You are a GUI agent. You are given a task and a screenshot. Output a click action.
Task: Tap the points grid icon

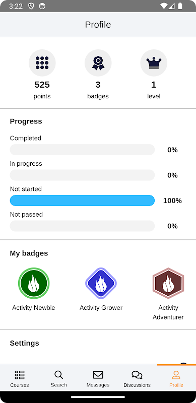coord(42,62)
